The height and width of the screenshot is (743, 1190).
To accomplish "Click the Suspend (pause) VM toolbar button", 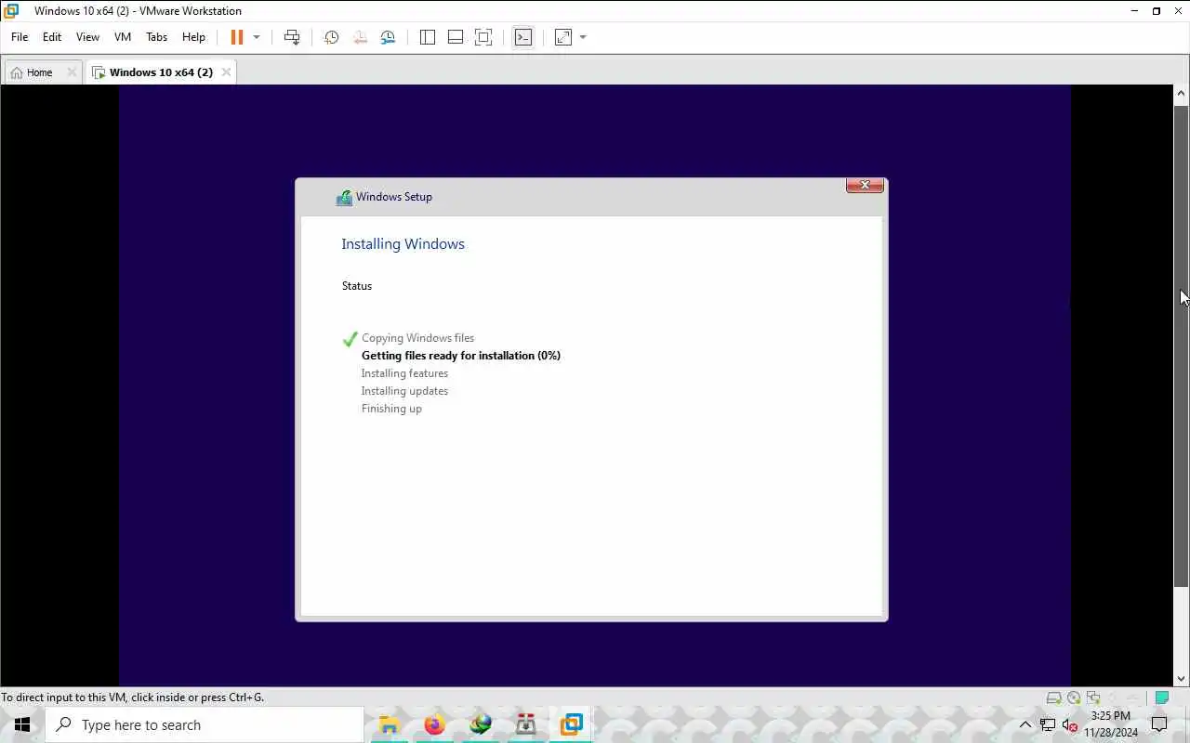I will (236, 37).
